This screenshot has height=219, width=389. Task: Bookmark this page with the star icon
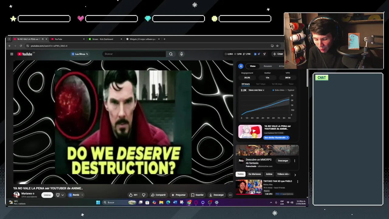click(277, 46)
